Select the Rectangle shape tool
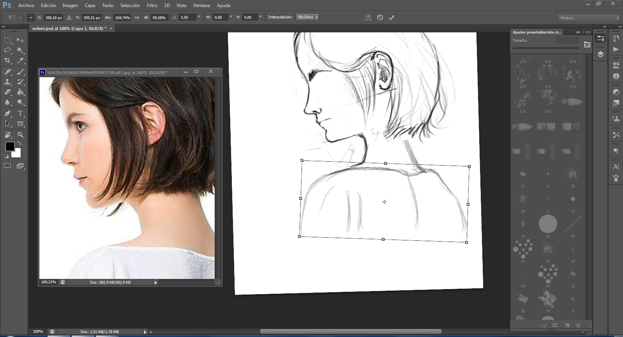The image size is (623, 337). (x=20, y=124)
